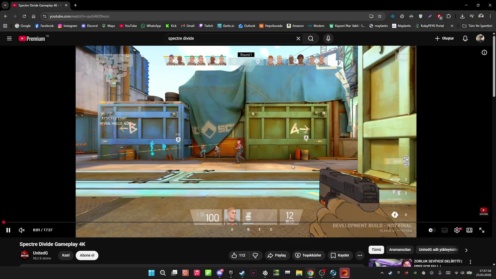Dislike the video with thumbs down

[x=255, y=255]
